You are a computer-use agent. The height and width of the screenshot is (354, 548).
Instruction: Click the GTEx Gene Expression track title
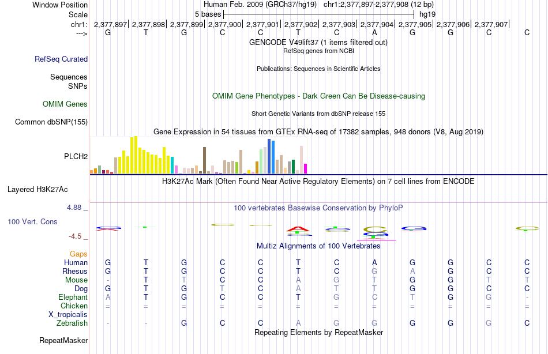[x=318, y=132]
